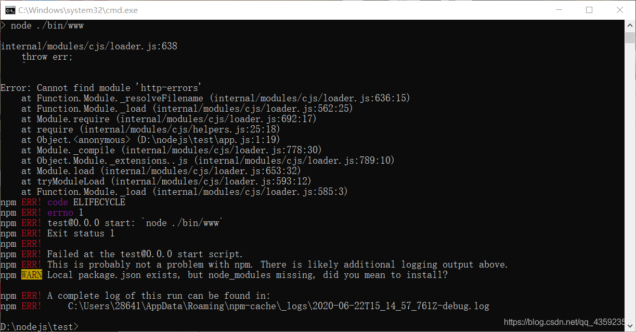This screenshot has height=332, width=636.
Task: Click the npm WARN badge about missing node_modules
Action: (x=31, y=274)
